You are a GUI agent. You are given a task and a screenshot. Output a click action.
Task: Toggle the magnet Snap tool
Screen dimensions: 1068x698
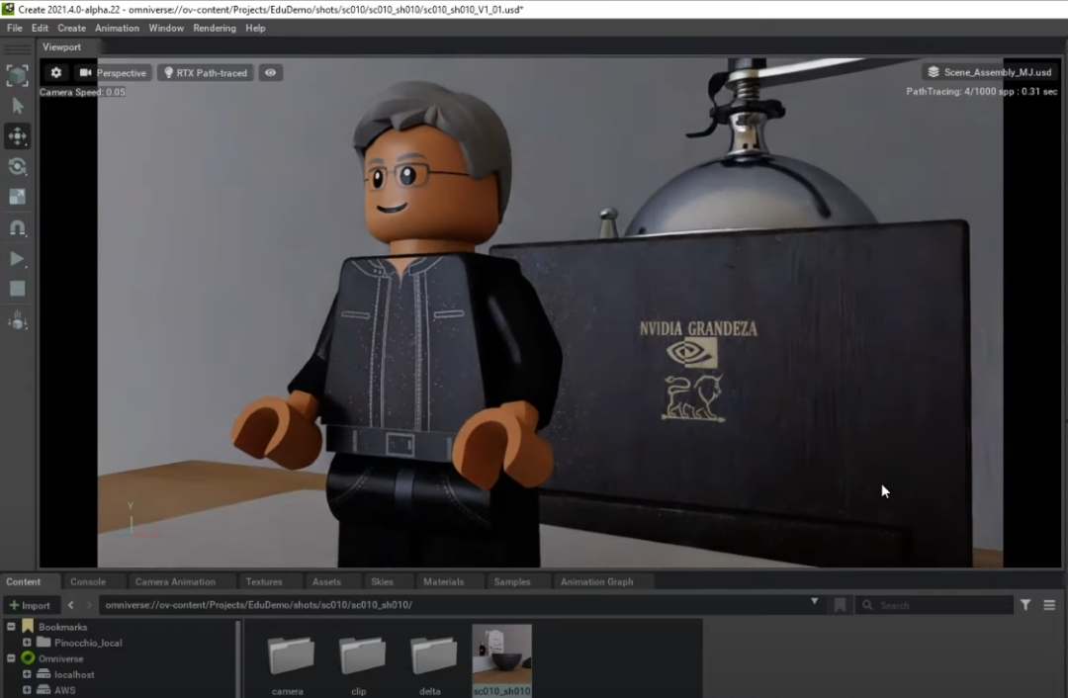point(17,227)
